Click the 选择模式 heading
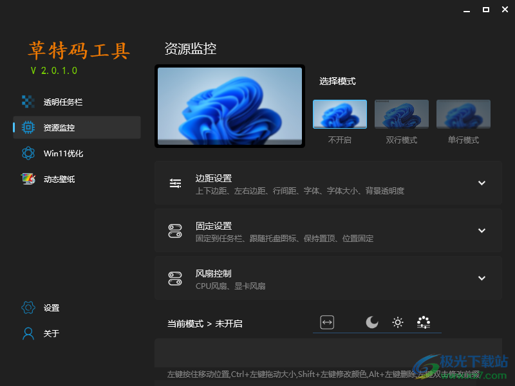This screenshot has height=386, width=515. coord(337,81)
